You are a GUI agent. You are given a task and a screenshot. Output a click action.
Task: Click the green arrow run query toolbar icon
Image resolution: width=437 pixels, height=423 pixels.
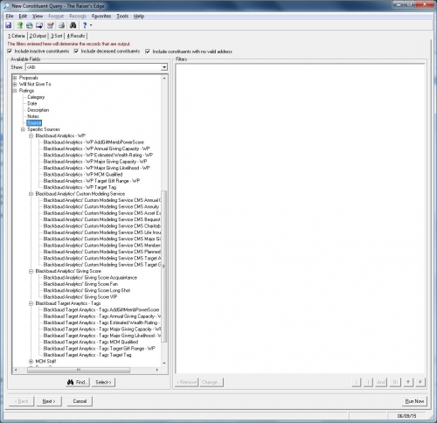19,25
